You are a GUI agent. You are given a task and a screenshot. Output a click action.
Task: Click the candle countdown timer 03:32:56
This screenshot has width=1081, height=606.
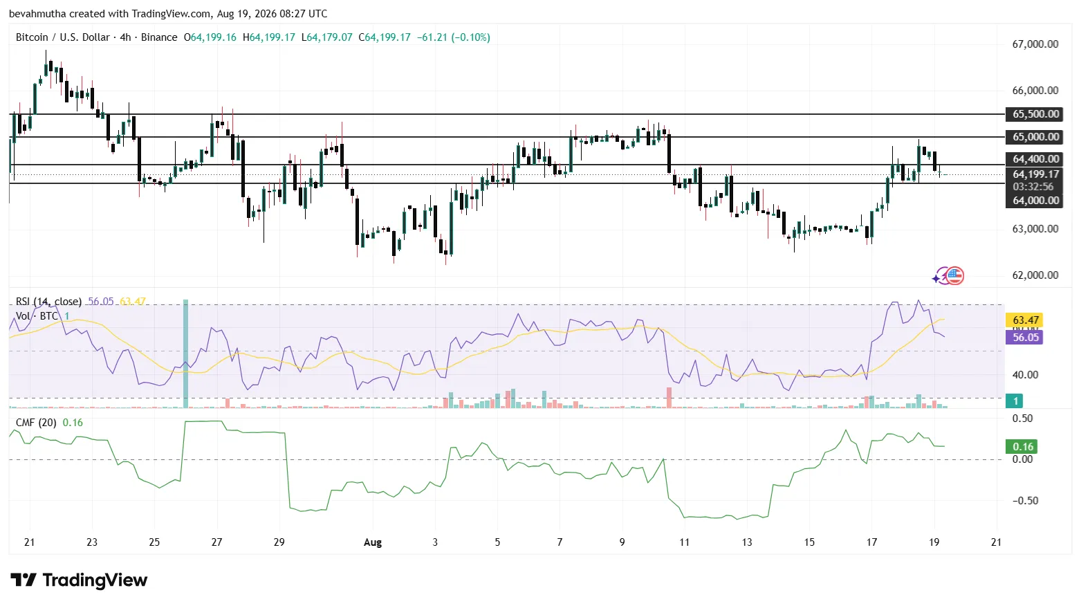[x=1034, y=187]
